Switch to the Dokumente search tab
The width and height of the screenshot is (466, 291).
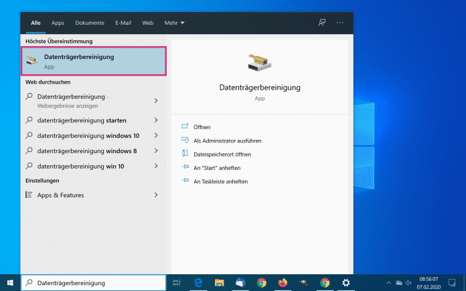pos(90,23)
